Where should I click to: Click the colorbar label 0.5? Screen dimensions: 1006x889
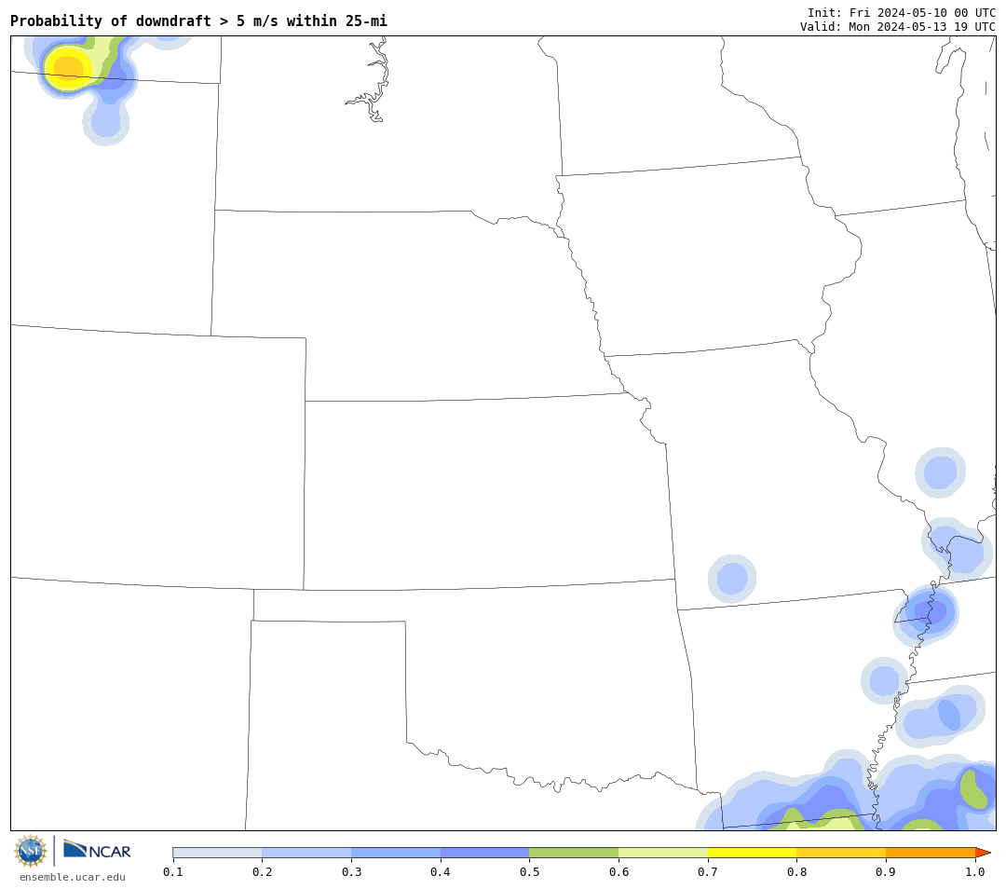(x=529, y=871)
